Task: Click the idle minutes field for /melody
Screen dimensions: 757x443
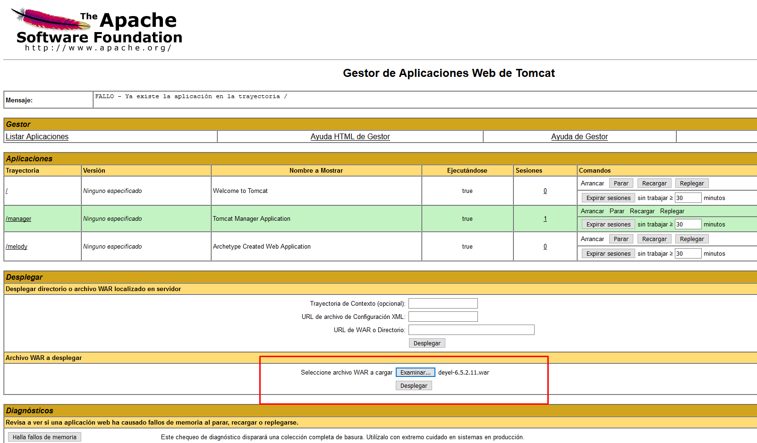Action: click(688, 254)
